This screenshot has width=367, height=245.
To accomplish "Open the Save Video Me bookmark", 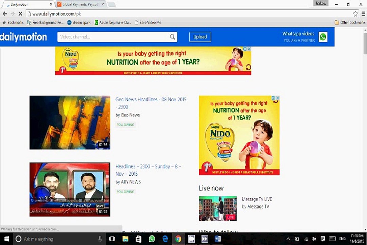I will click(x=148, y=22).
